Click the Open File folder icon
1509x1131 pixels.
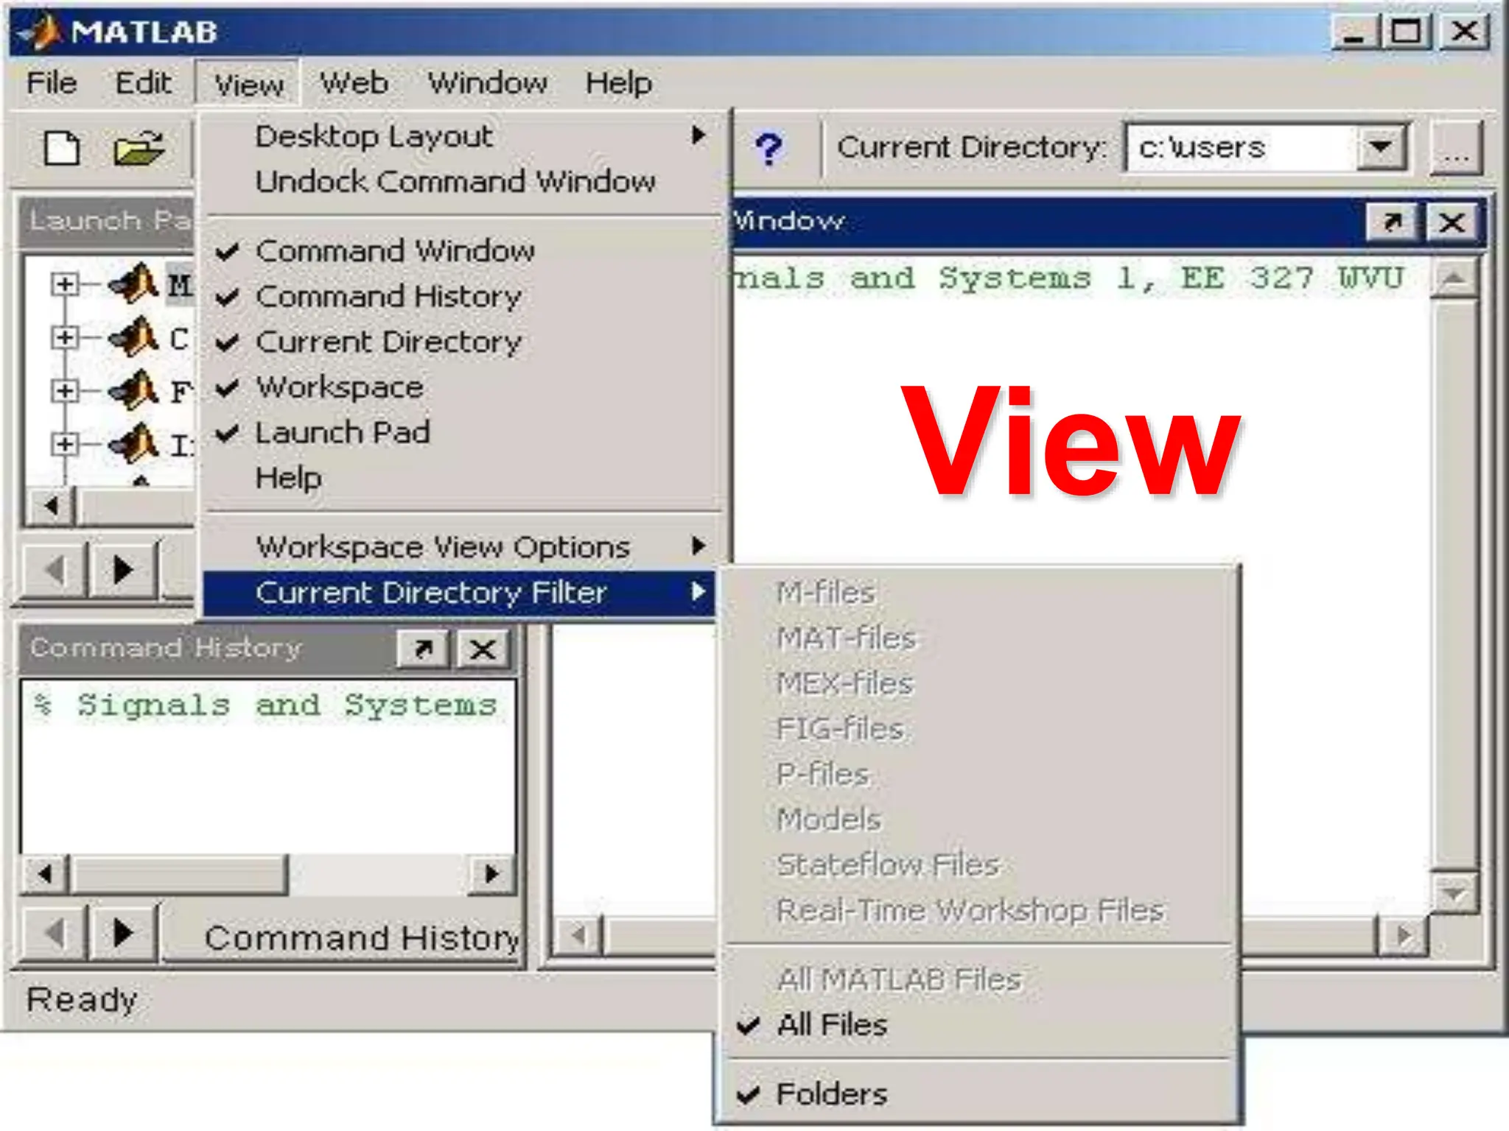pos(139,149)
